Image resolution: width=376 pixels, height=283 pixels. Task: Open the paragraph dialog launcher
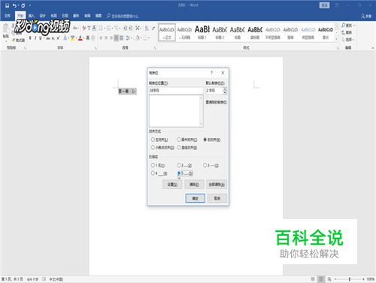pyautogui.click(x=155, y=47)
